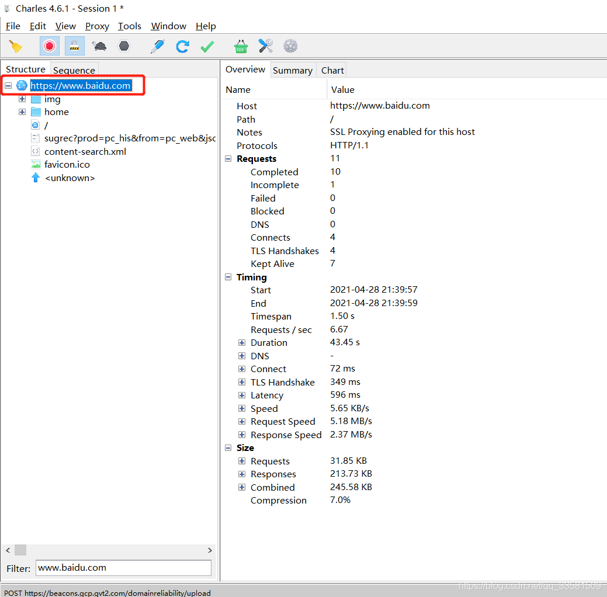Screen dimensions: 607x597
Task: Collapse the https://www.baidu.com tree node
Action: (x=8, y=85)
